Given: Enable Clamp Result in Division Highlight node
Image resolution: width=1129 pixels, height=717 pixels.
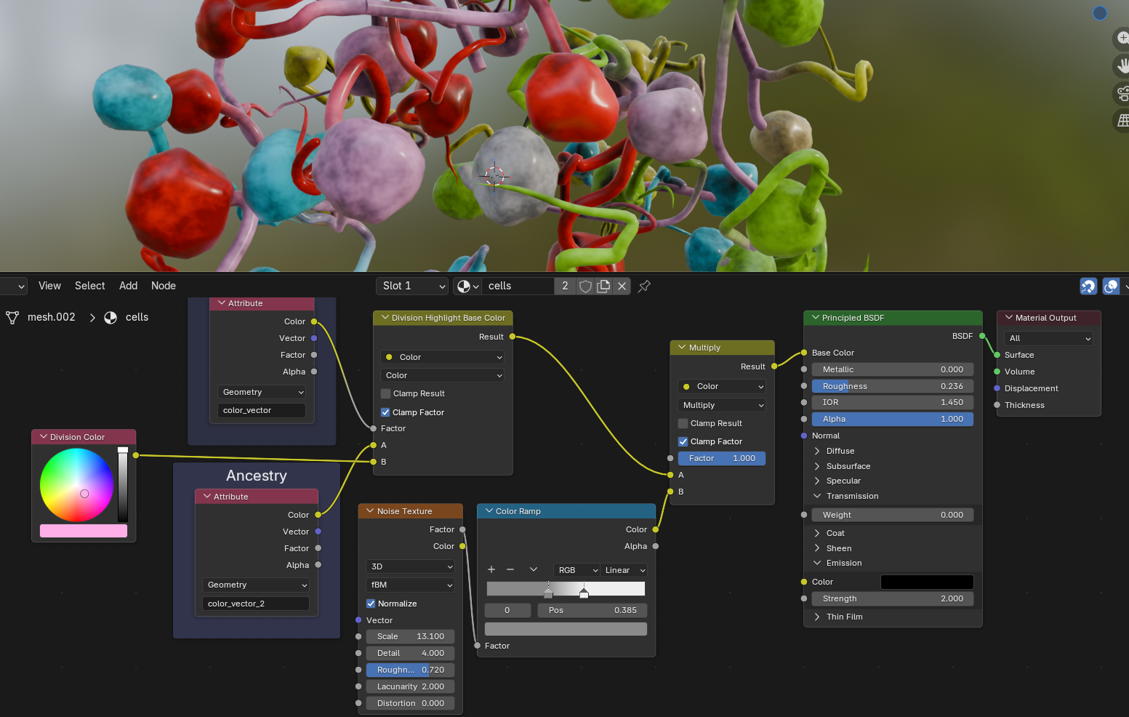Looking at the screenshot, I should [x=386, y=394].
